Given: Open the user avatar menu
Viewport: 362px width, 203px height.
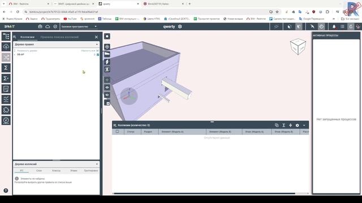Looking at the screenshot, I should 358,27.
